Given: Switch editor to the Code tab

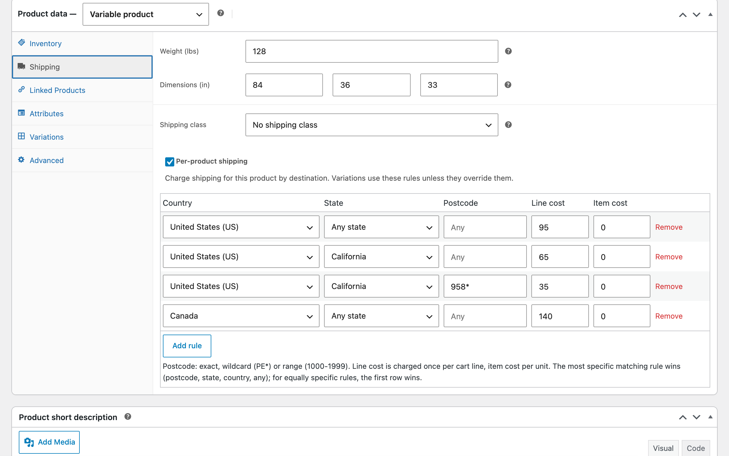Looking at the screenshot, I should pyautogui.click(x=696, y=448).
